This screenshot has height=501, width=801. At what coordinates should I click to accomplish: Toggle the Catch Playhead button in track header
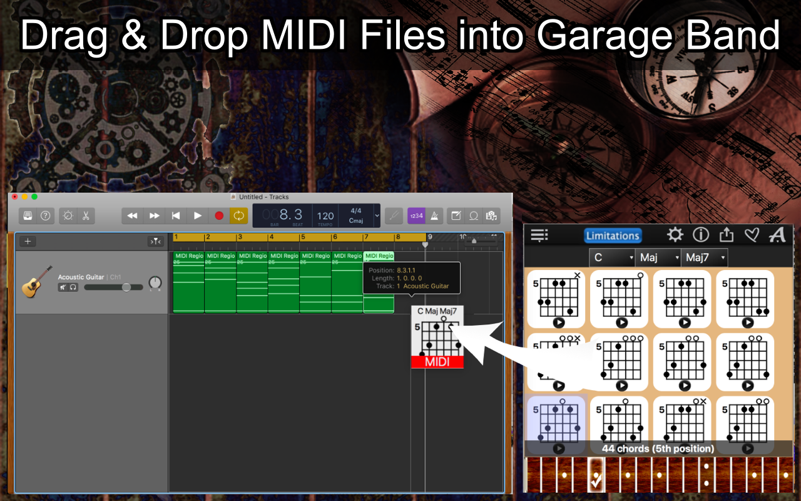coord(155,241)
